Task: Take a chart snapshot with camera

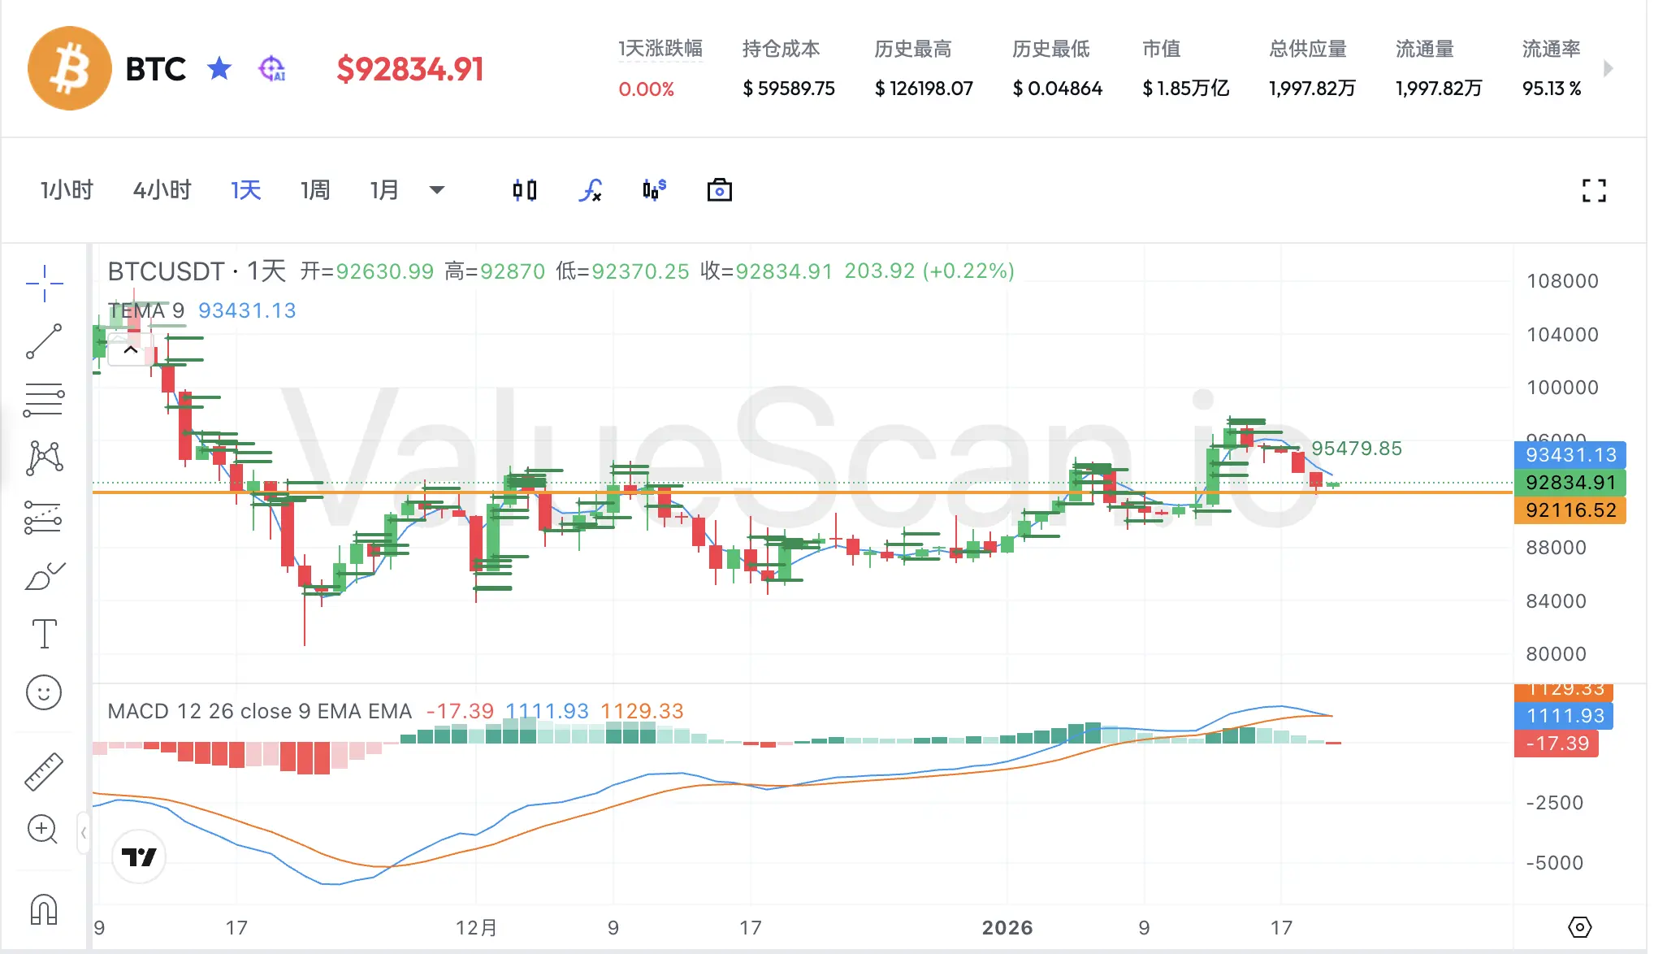Action: [719, 190]
